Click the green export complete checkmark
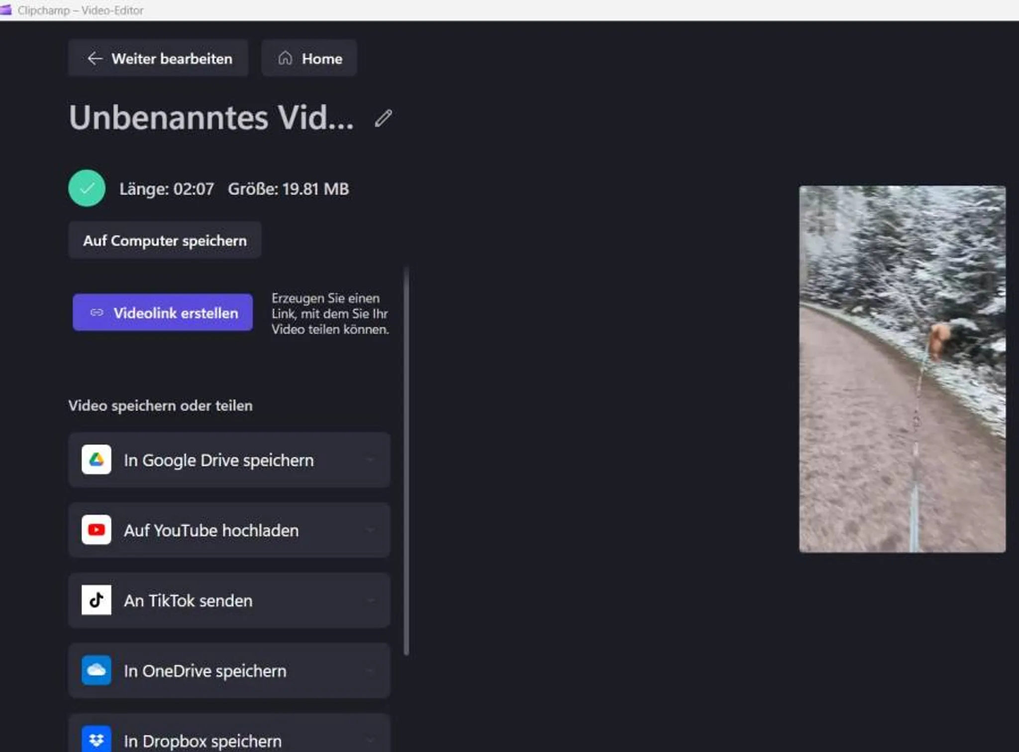Viewport: 1019px width, 752px height. (x=87, y=188)
